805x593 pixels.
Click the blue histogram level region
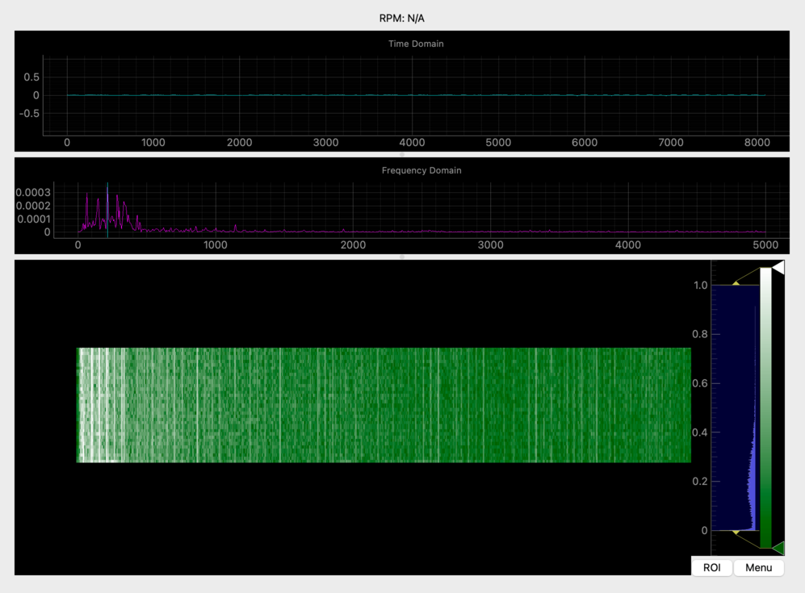(x=736, y=407)
